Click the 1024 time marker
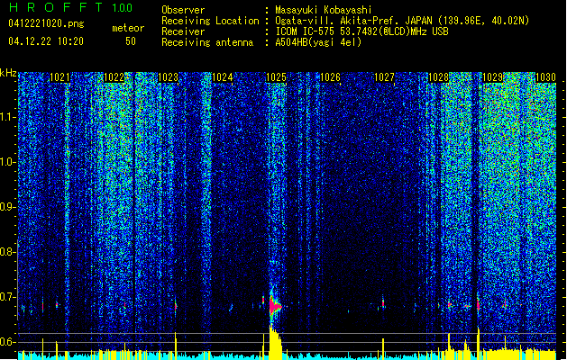 point(222,77)
